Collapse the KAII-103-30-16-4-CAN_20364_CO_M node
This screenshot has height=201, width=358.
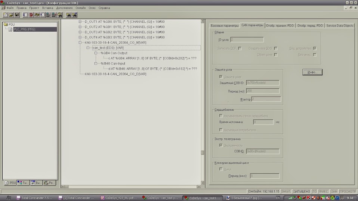coord(80,43)
